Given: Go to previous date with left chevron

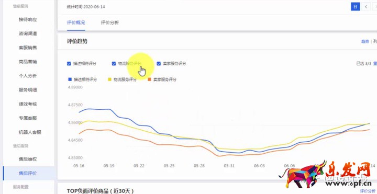Looking at the screenshot, I should (366, 7).
